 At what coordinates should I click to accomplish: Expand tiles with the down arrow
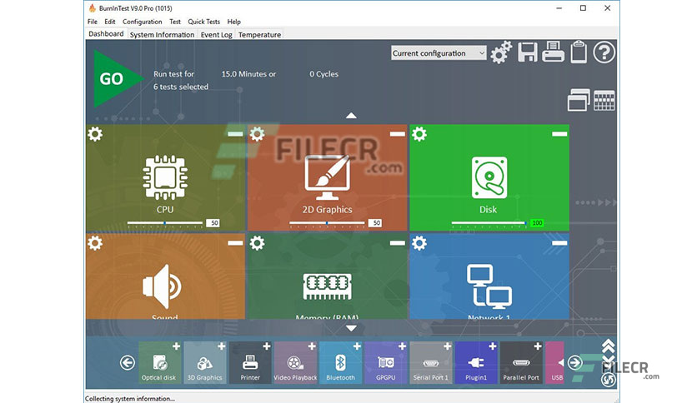351,328
